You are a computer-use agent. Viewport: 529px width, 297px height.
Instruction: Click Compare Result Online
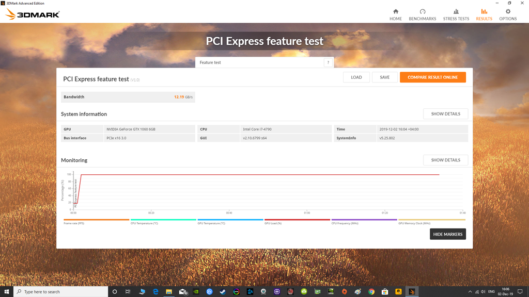coord(433,77)
